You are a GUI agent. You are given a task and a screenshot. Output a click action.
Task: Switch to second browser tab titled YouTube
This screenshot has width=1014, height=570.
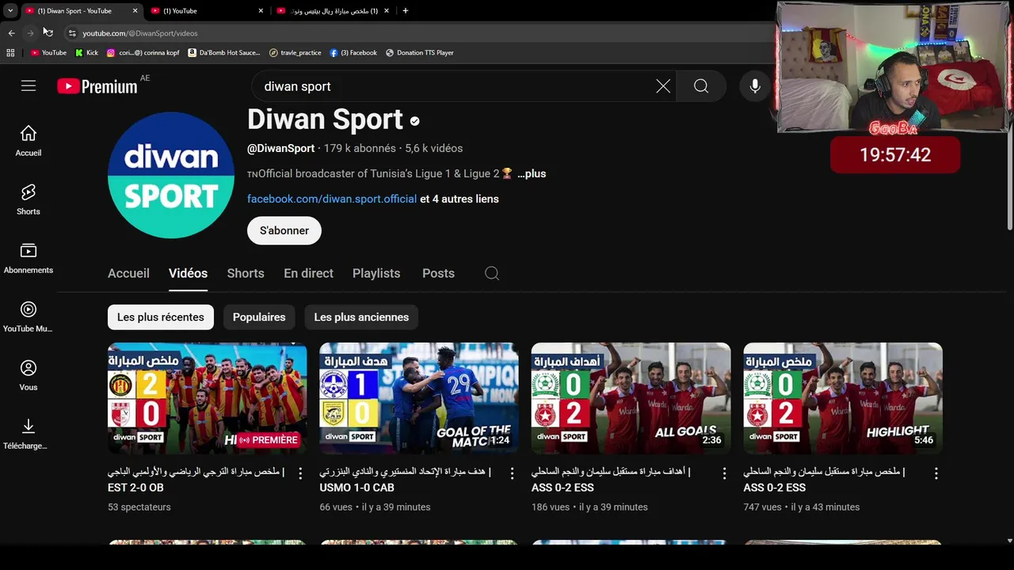coord(208,11)
